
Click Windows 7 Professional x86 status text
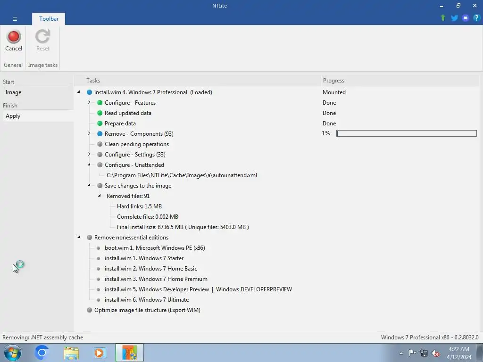coord(430,337)
